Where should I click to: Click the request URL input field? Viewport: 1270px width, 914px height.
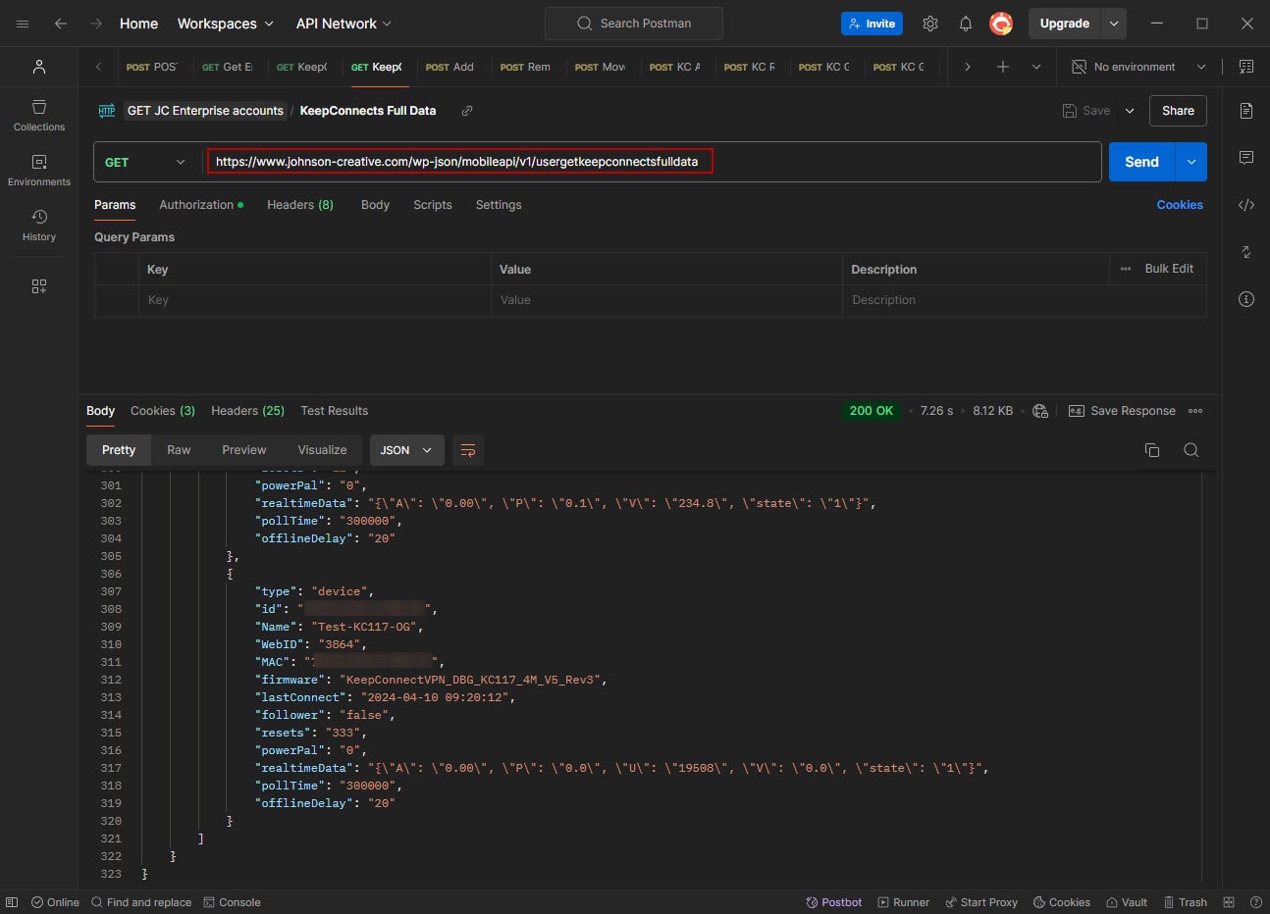(458, 162)
